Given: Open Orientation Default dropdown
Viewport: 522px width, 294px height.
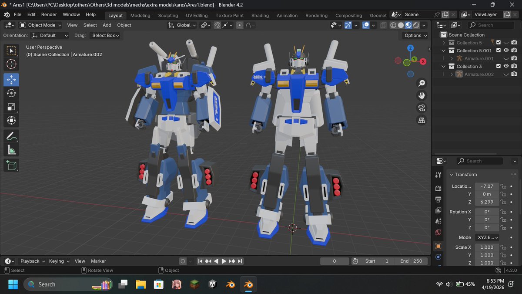Looking at the screenshot, I should pos(50,35).
